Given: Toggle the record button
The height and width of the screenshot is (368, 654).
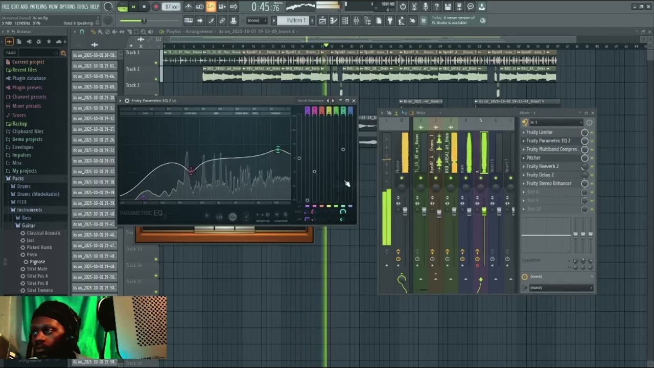Looking at the screenshot, I should [x=156, y=7].
